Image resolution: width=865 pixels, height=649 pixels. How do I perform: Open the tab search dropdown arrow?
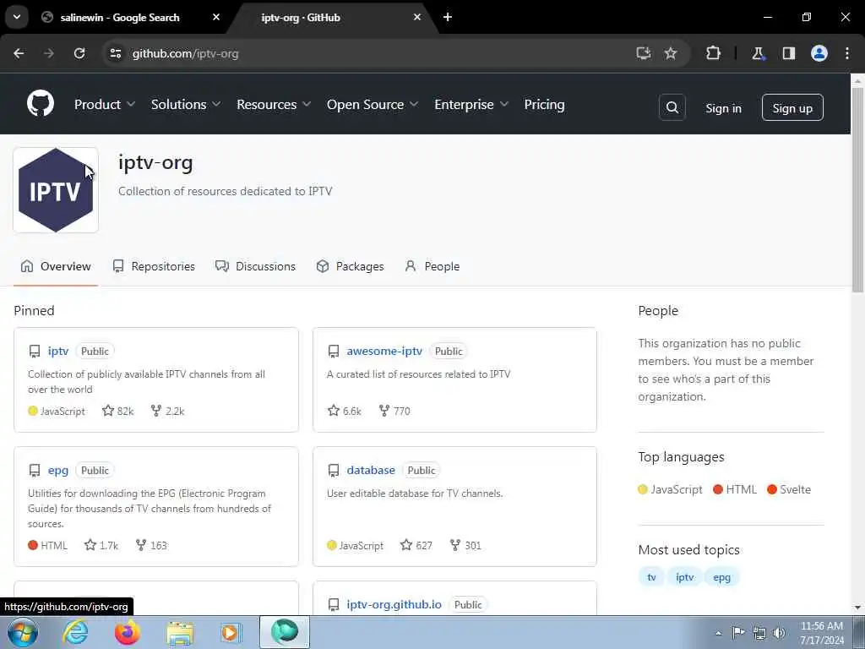pyautogui.click(x=17, y=17)
